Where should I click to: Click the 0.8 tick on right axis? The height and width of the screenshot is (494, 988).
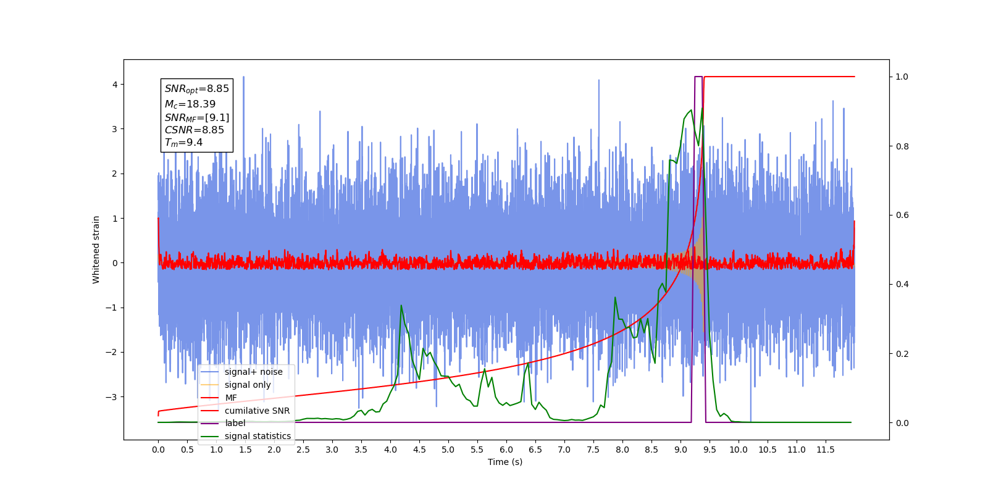coord(902,146)
